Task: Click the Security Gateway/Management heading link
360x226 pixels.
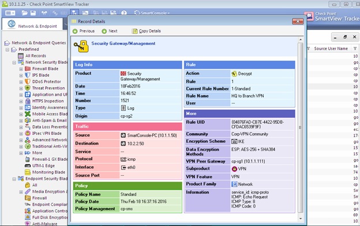Action: 123,43
